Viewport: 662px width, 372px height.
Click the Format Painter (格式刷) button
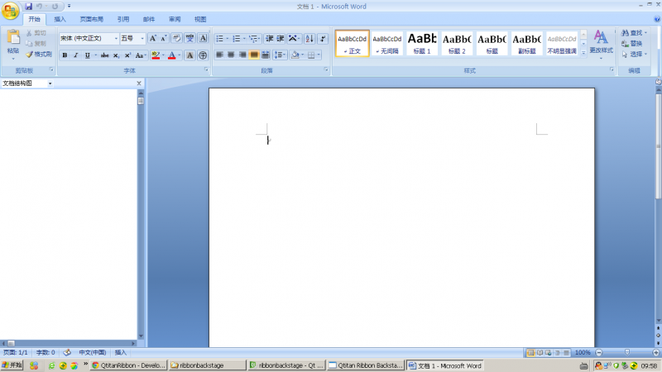click(x=38, y=54)
